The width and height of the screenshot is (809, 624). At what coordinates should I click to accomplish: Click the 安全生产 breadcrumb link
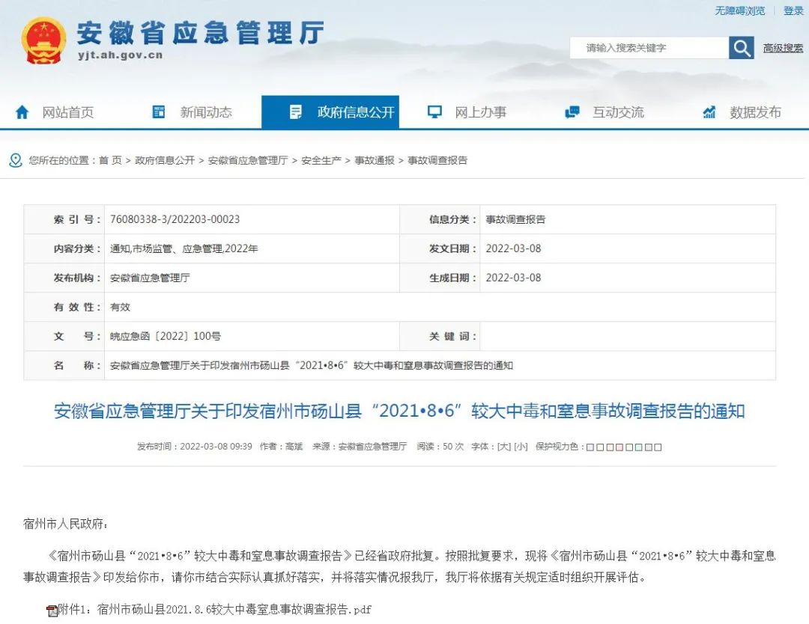321,160
